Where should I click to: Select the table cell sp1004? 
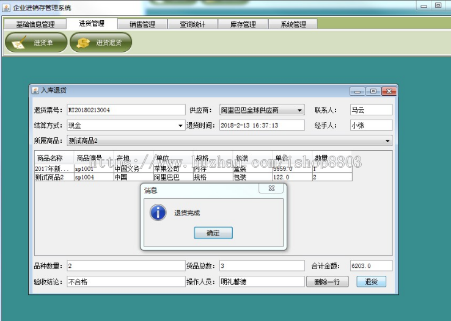click(94, 177)
